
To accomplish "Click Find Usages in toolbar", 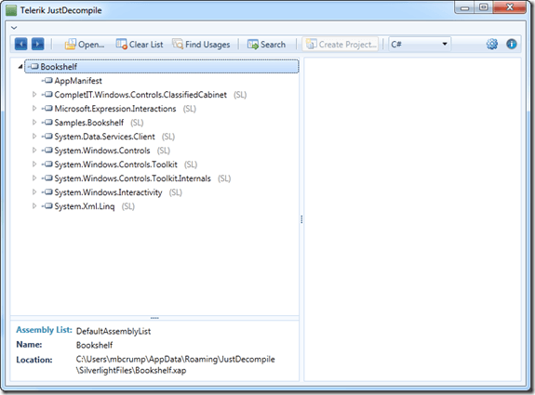I will (x=201, y=45).
